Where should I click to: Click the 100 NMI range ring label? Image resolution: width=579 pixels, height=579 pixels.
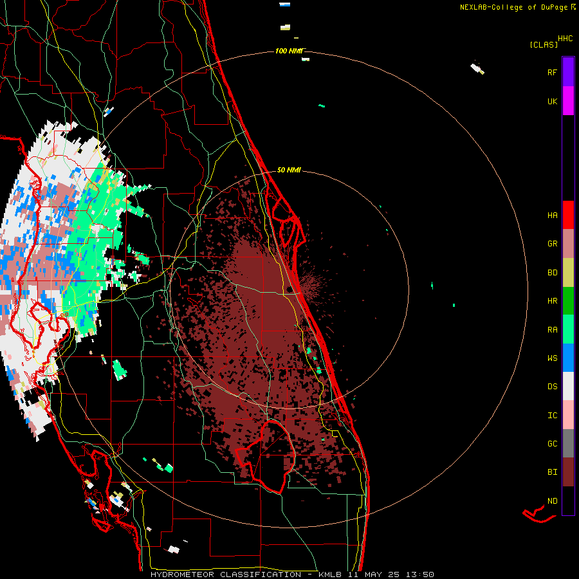point(289,51)
